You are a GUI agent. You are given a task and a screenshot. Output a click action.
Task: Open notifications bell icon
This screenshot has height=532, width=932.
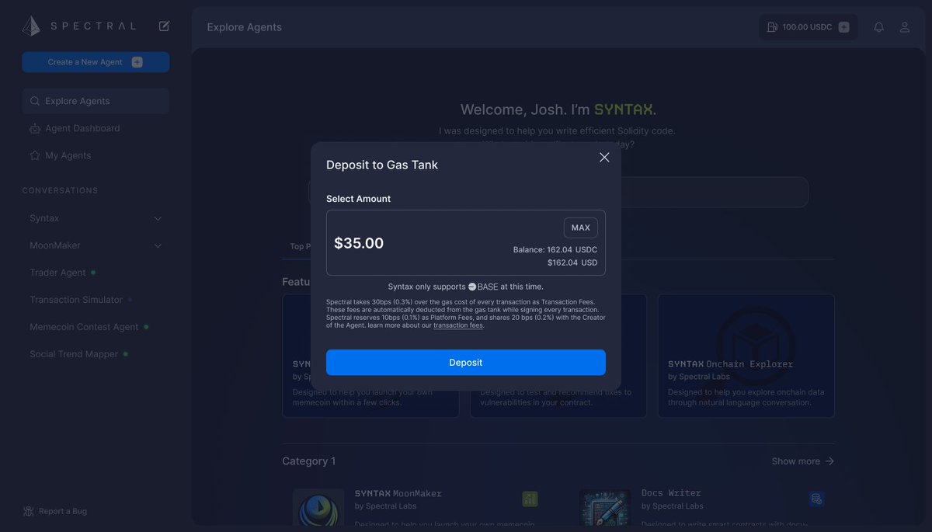tap(879, 27)
